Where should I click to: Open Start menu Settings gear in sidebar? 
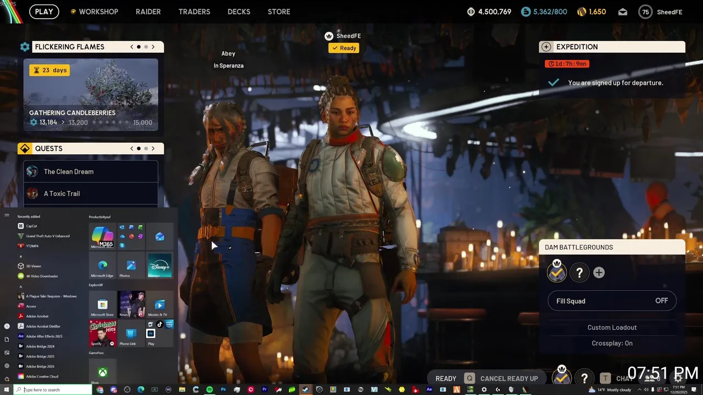pyautogui.click(x=7, y=366)
